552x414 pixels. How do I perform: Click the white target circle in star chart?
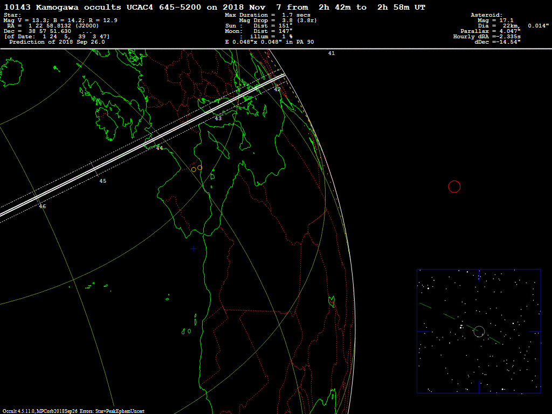click(x=479, y=331)
